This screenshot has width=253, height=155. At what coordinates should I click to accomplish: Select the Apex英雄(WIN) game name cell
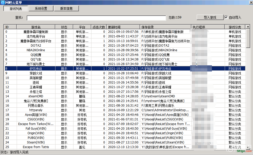click(x=36, y=115)
